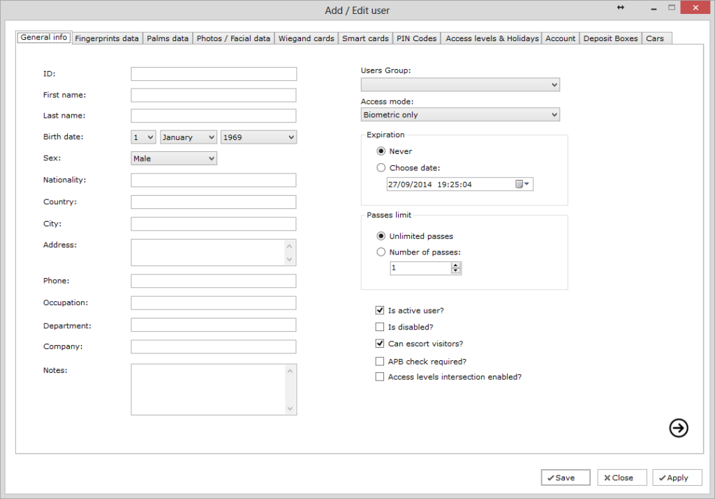Select 'Number of passes' radio option
The width and height of the screenshot is (715, 499).
[x=381, y=252]
